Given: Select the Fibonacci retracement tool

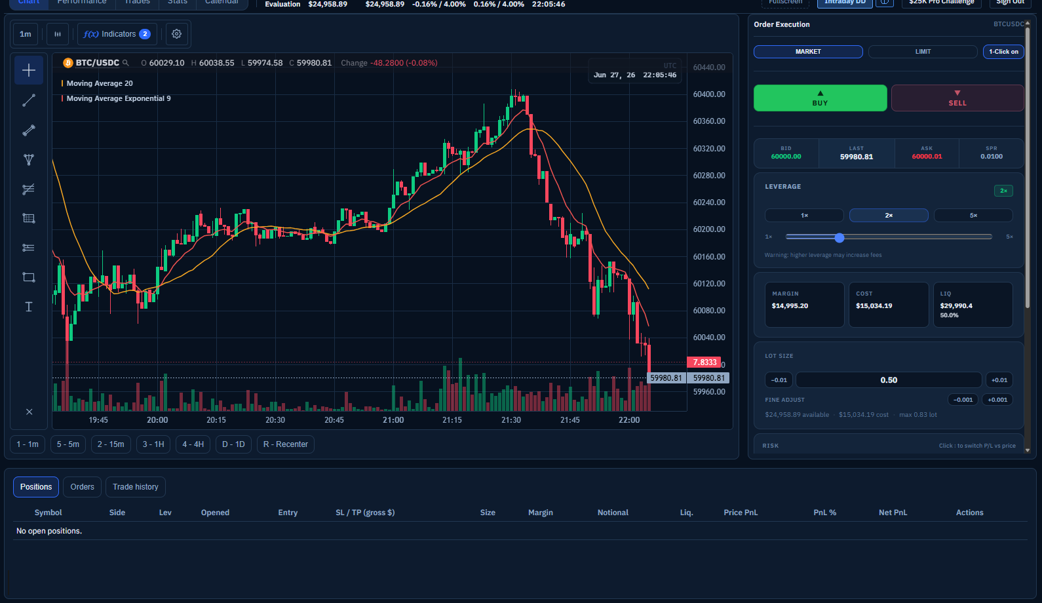Looking at the screenshot, I should pos(29,248).
